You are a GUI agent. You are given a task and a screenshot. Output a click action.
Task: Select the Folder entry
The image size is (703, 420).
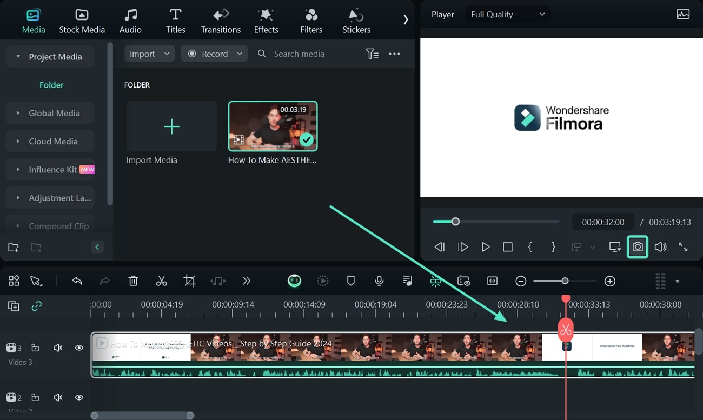tap(51, 85)
